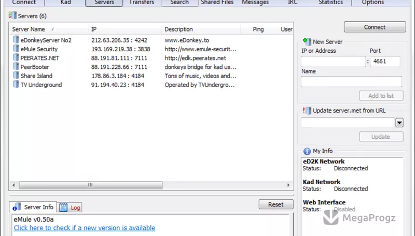Focus the new server Name field
Screen dimensions: 415x236
[351, 82]
